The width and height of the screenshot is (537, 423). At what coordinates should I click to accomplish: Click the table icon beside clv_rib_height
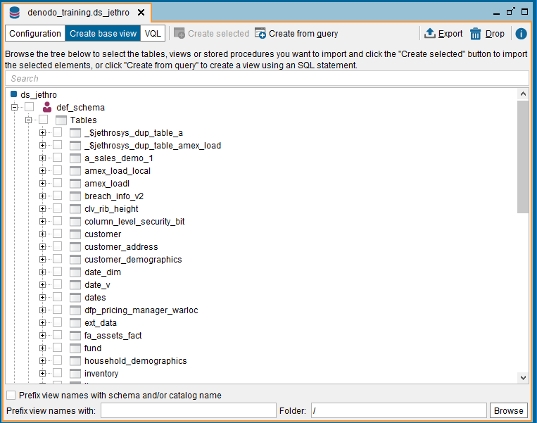pyautogui.click(x=75, y=209)
